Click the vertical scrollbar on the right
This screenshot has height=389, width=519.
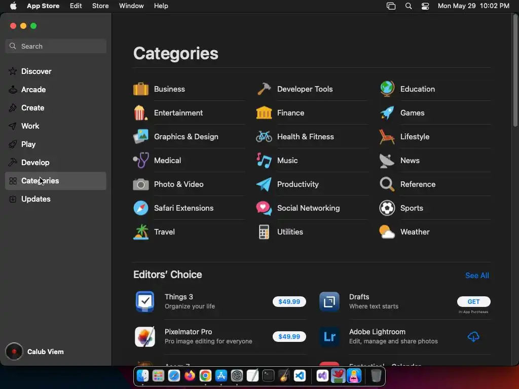[515, 71]
